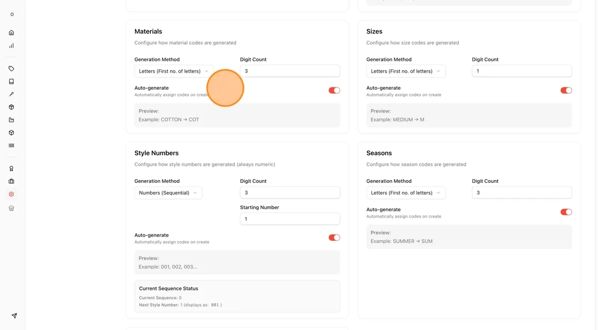
Task: Click the 'Current Sequence Status' heading
Action: click(x=169, y=288)
